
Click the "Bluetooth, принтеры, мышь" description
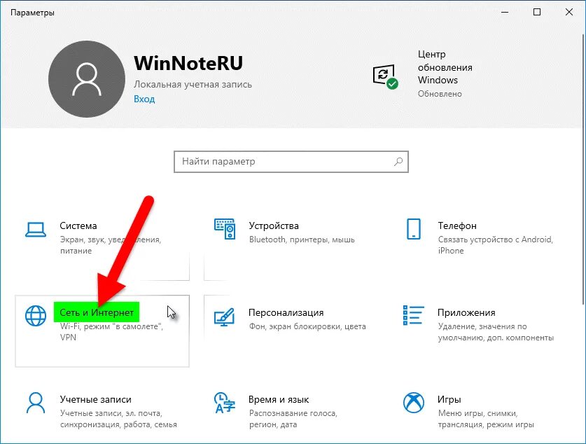[x=302, y=240]
